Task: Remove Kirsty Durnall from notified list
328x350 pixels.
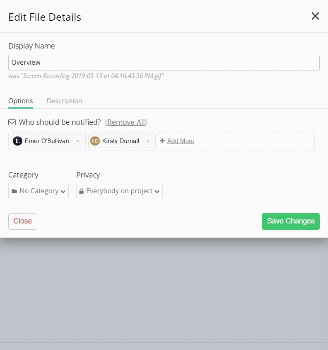Action: click(147, 141)
